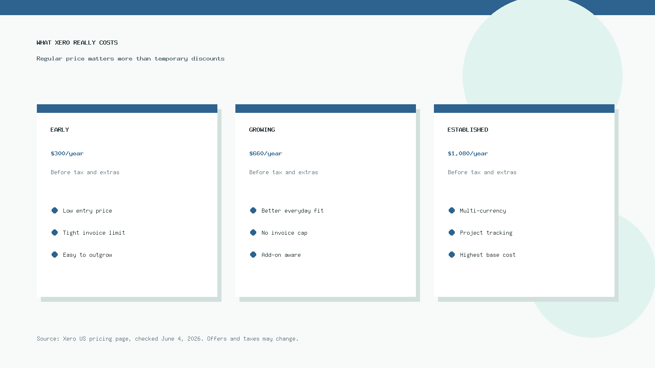Click the 'No invoice cap' text
655x368 pixels.
click(x=285, y=233)
